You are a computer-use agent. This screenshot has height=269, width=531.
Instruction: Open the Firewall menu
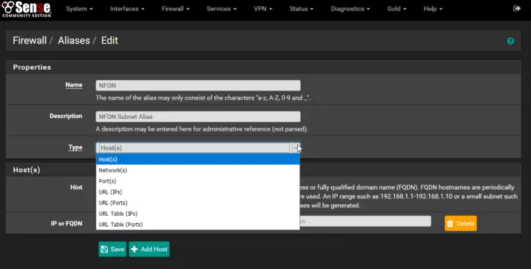tap(176, 9)
